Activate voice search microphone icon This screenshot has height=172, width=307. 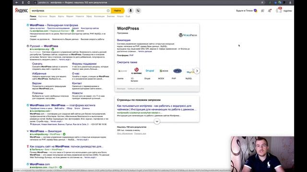(130, 11)
